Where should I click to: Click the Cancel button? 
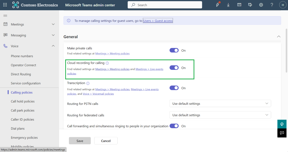point(106,141)
